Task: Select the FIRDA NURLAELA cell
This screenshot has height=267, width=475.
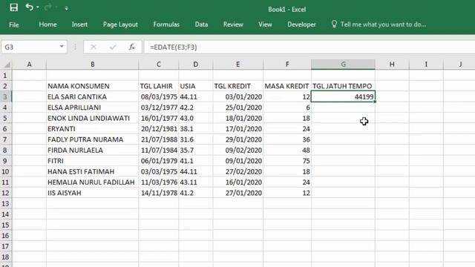Action: pos(92,150)
